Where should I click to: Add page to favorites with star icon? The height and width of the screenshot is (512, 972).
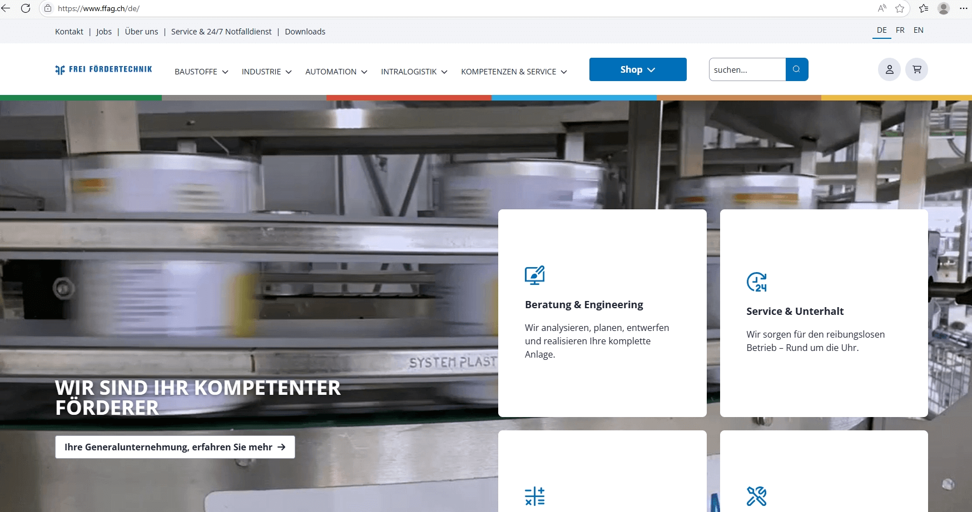(900, 8)
